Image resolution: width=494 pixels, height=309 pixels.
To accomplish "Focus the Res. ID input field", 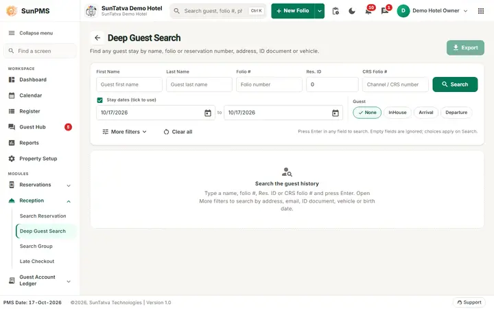I will (332, 84).
